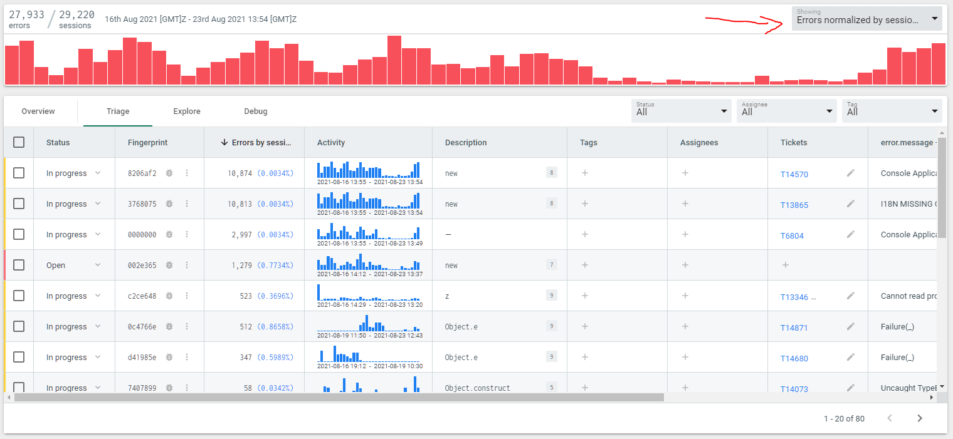The width and height of the screenshot is (953, 439).
Task: Toggle the select-all checkbox in table header
Action: point(19,143)
